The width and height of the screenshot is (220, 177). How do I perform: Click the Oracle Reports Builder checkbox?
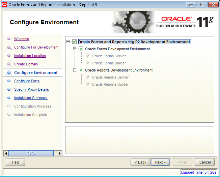(88, 84)
